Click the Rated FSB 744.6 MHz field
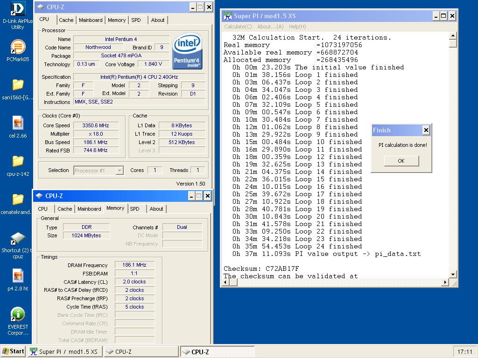Viewport: 478px width, 358px height. pyautogui.click(x=95, y=151)
